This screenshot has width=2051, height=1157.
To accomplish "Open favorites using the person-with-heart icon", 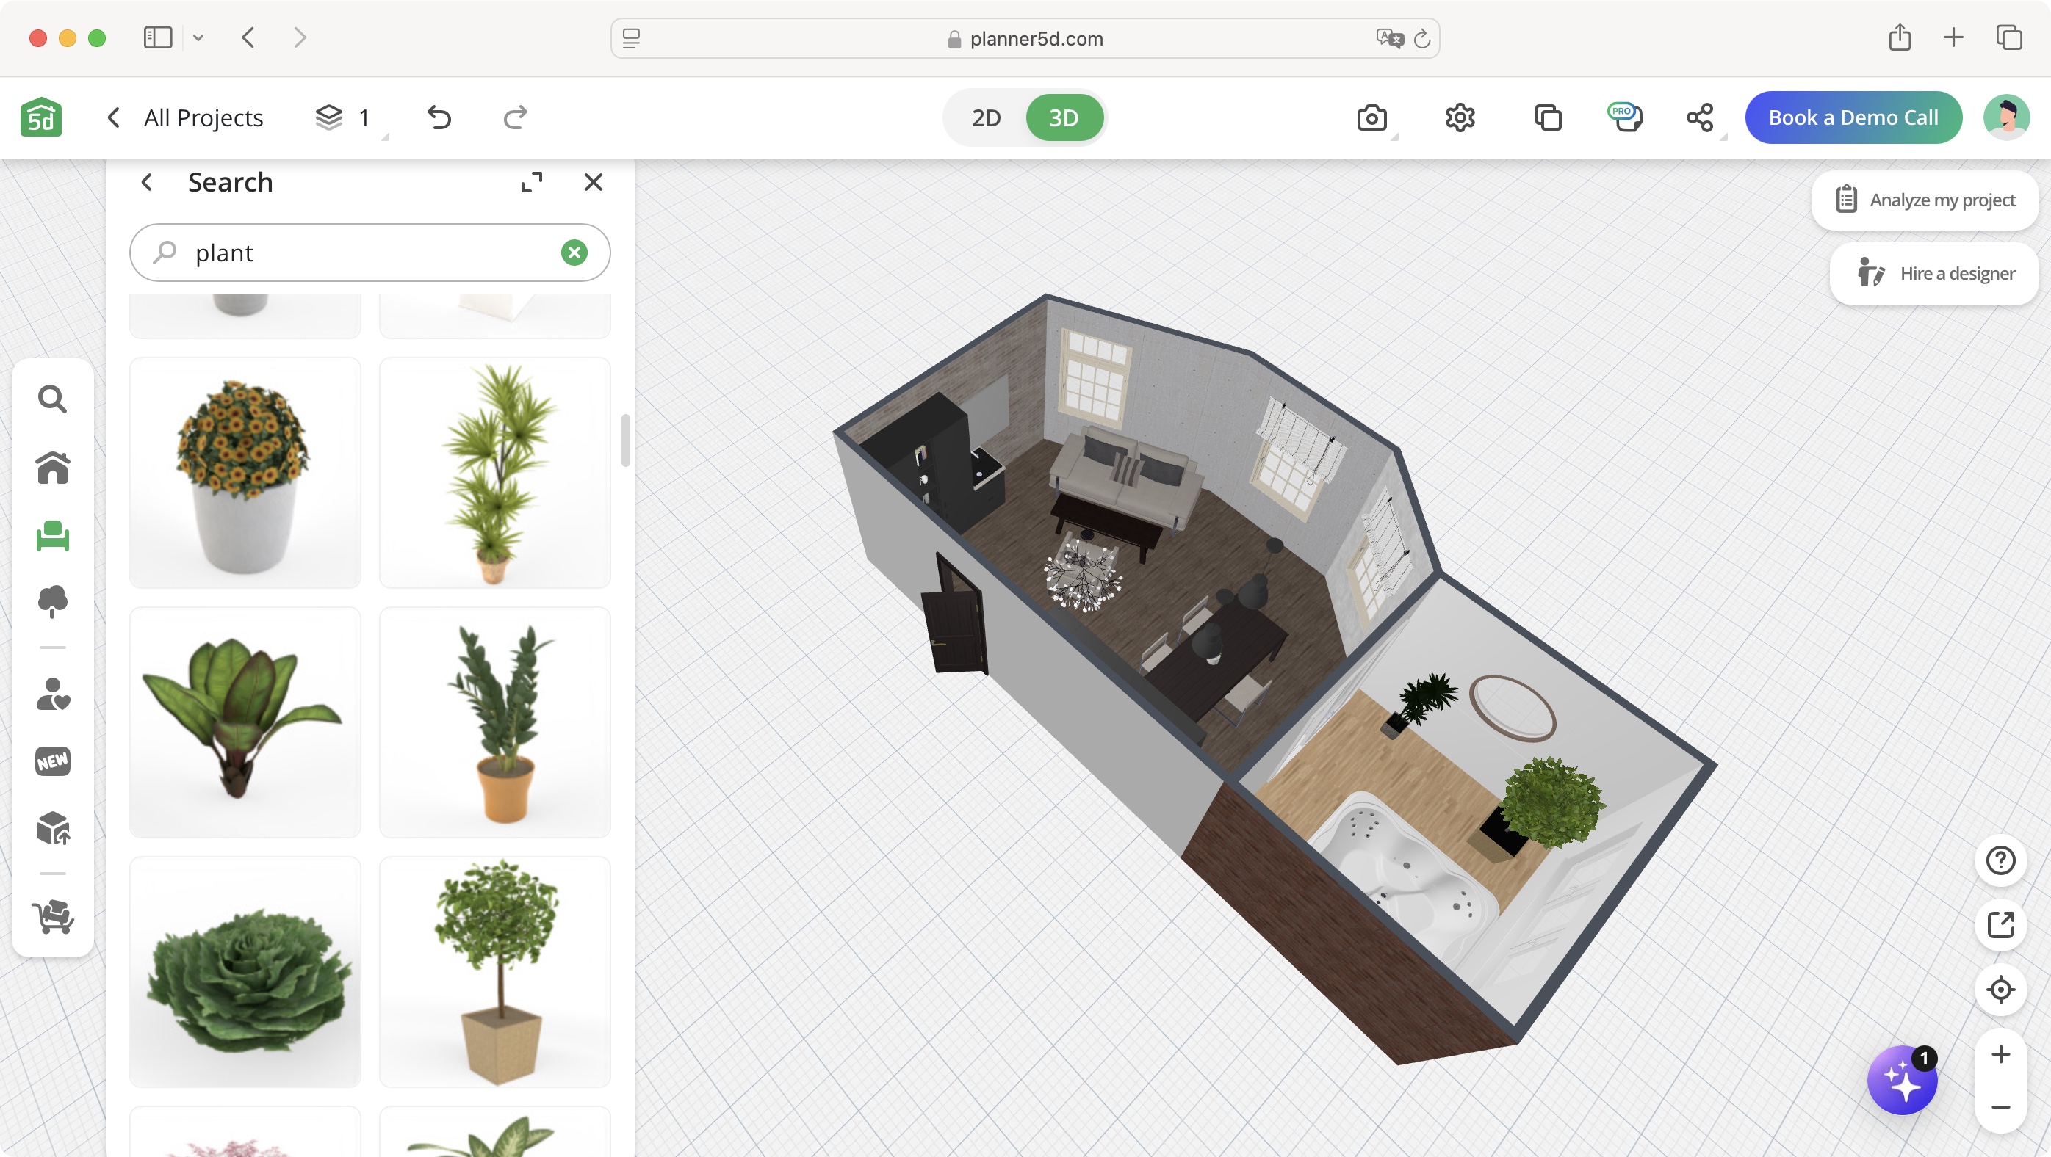I will click(51, 694).
